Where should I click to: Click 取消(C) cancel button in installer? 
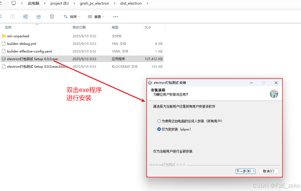pos(269,171)
